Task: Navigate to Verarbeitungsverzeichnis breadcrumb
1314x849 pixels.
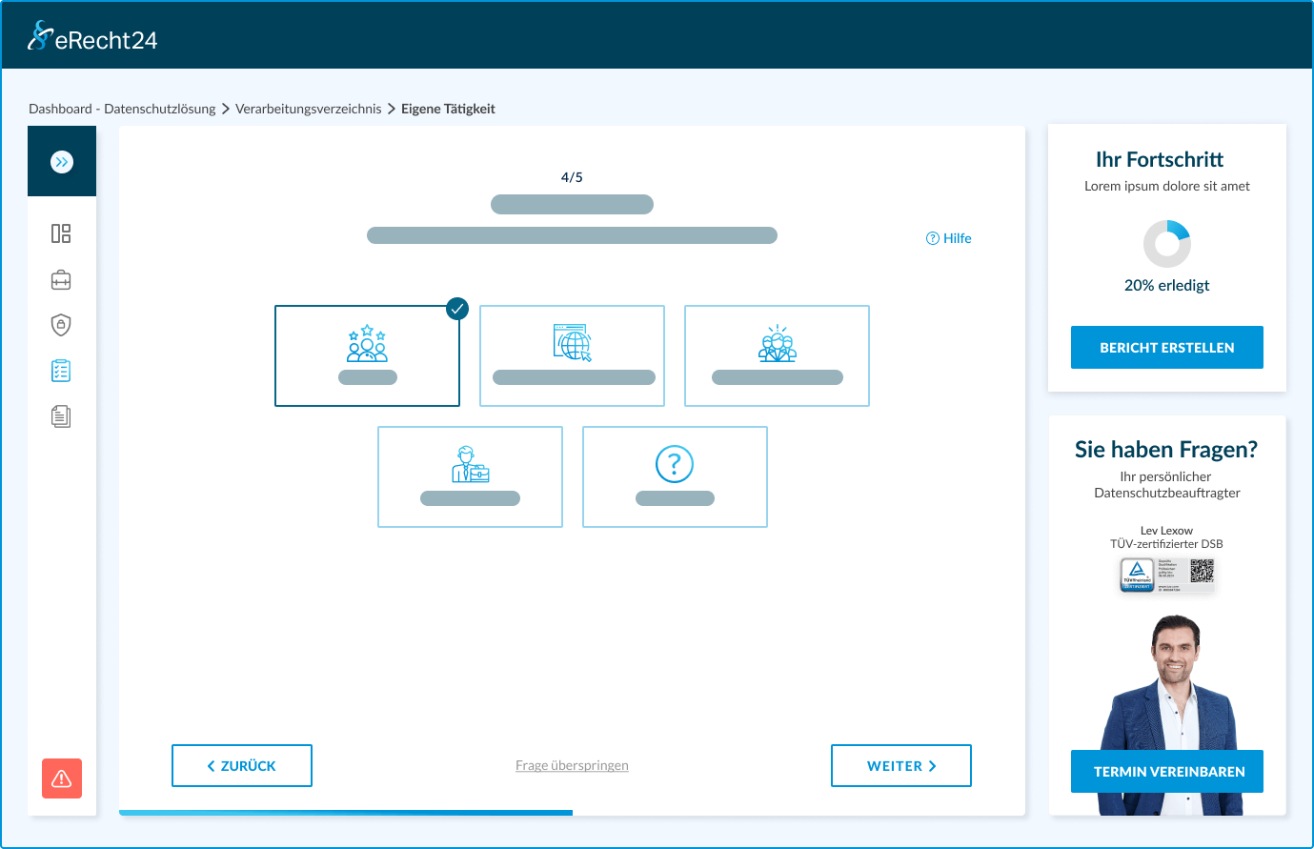Action: (x=308, y=109)
